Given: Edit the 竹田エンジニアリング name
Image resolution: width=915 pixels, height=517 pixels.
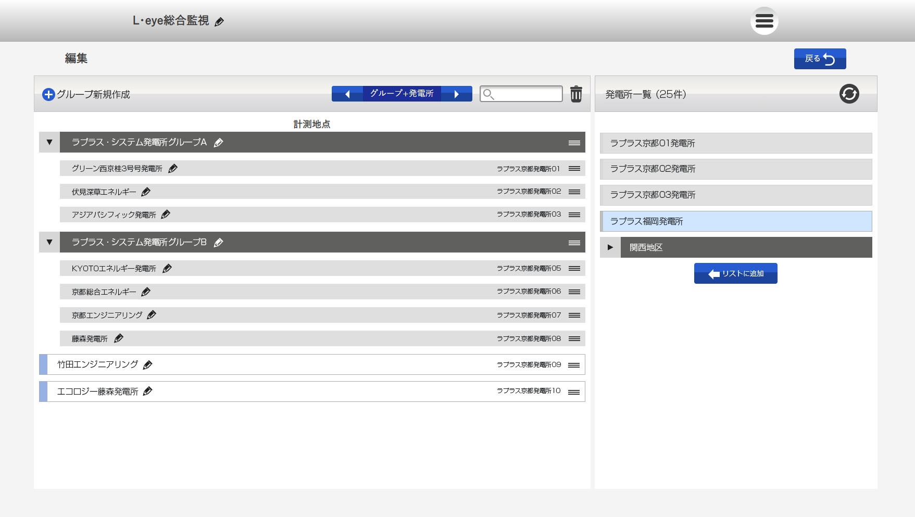Looking at the screenshot, I should (x=148, y=365).
